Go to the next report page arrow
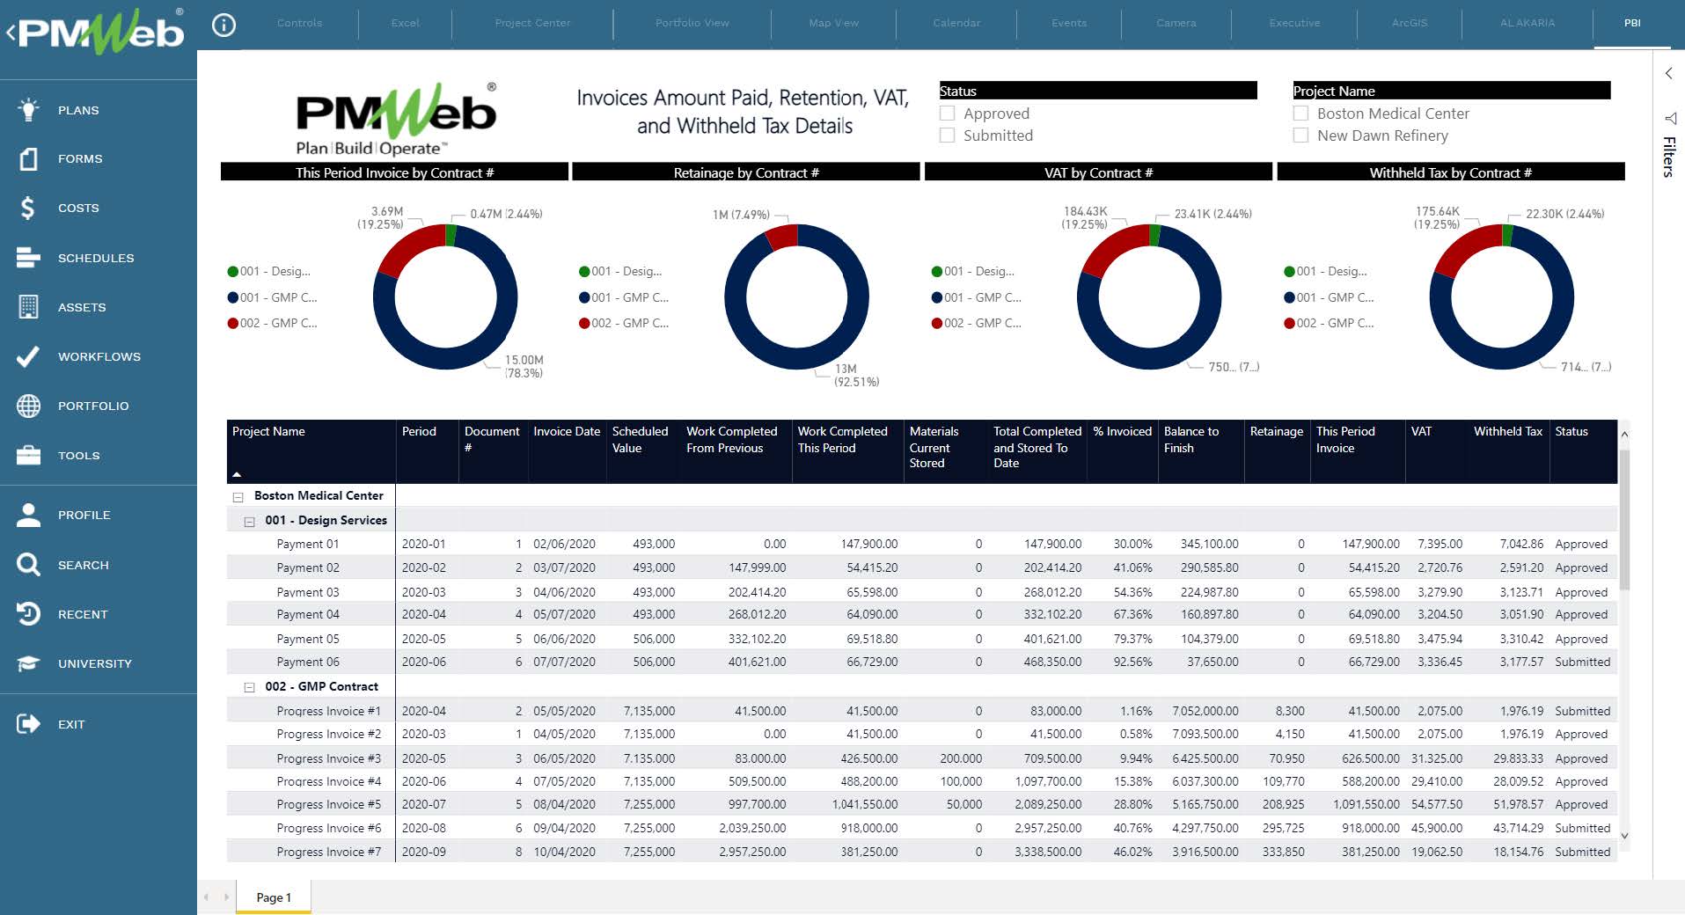This screenshot has height=915, width=1685. click(x=226, y=897)
